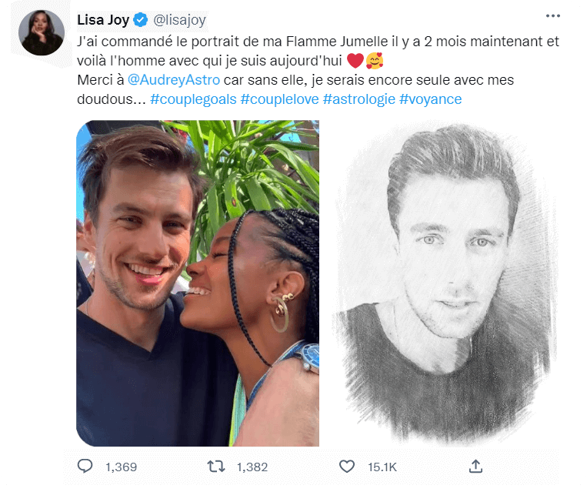
Task: Click the Lisa Joy display name
Action: pos(103,19)
